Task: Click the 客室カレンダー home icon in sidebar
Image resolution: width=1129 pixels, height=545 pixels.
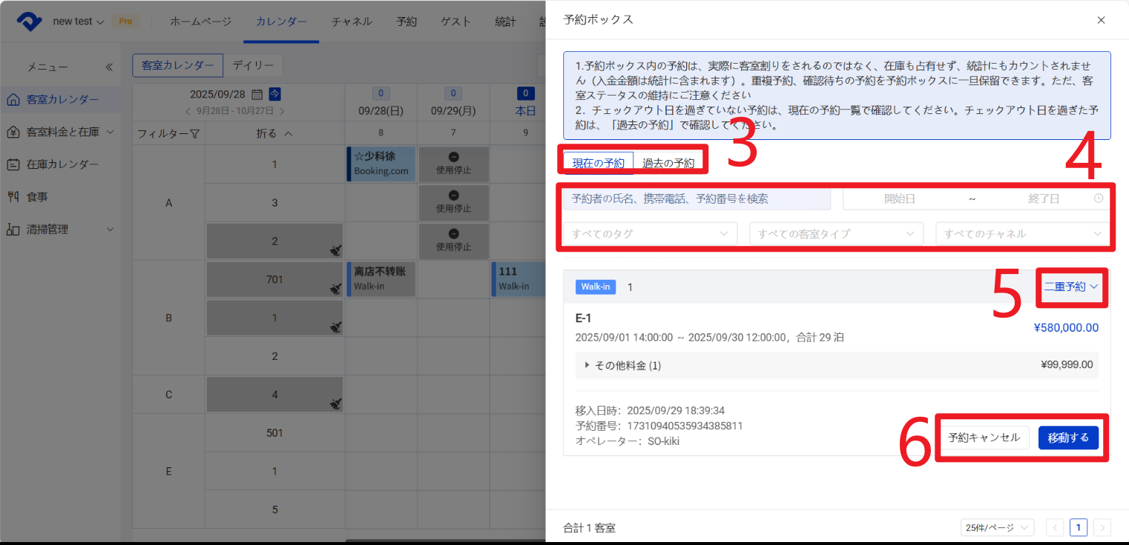Action: click(x=13, y=99)
